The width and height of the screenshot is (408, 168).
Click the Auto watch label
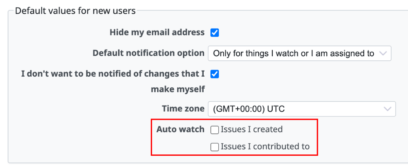pos(180,129)
